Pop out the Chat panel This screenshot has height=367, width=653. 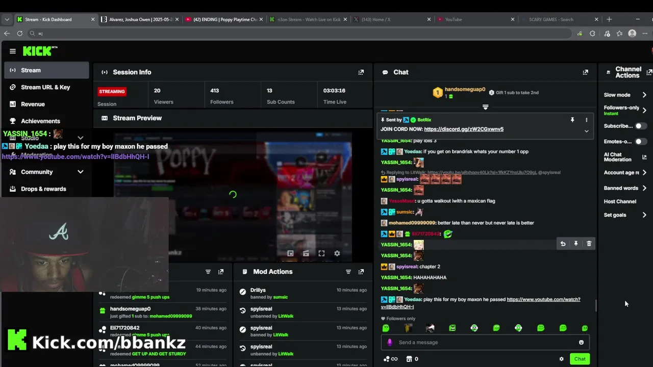click(x=585, y=72)
